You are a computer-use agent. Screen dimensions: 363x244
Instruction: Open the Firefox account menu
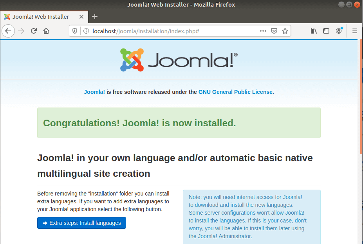pos(339,31)
